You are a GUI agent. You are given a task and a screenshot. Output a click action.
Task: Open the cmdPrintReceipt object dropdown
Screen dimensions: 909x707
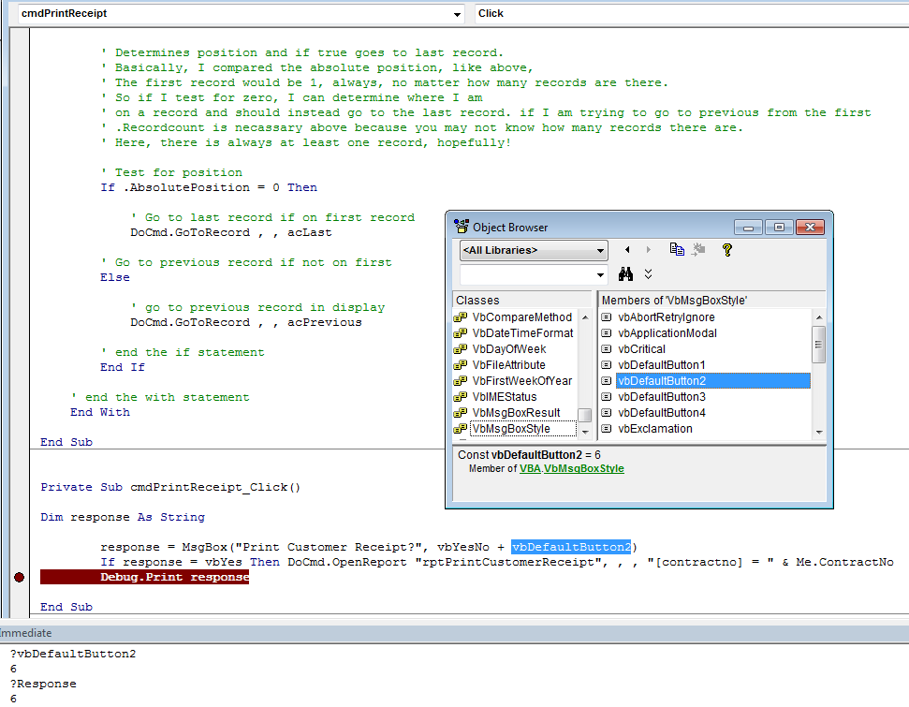click(457, 14)
